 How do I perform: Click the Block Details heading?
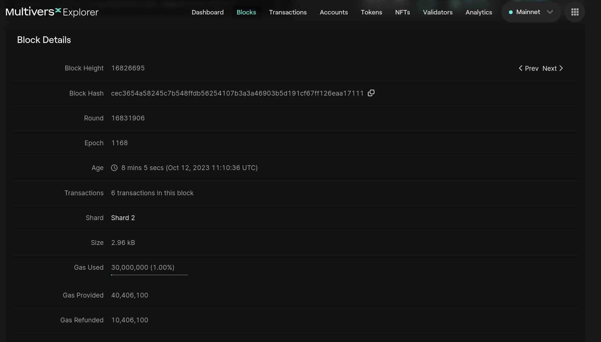point(44,40)
